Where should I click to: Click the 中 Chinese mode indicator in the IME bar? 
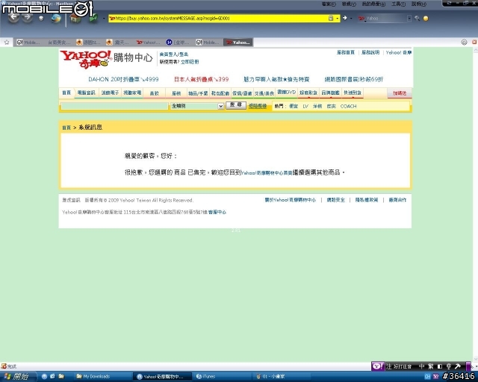(x=422, y=366)
